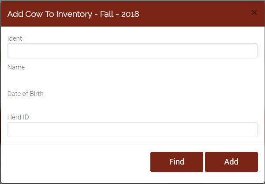Click empty header bar space before the X
Viewport: 265px width, 184px height.
[x=194, y=14]
